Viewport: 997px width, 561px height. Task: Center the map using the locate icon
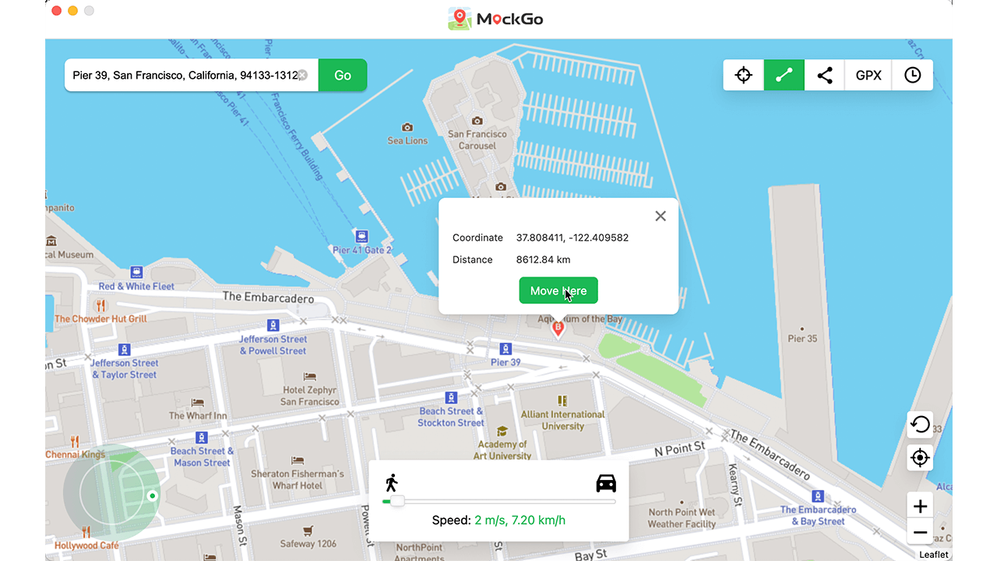click(920, 458)
